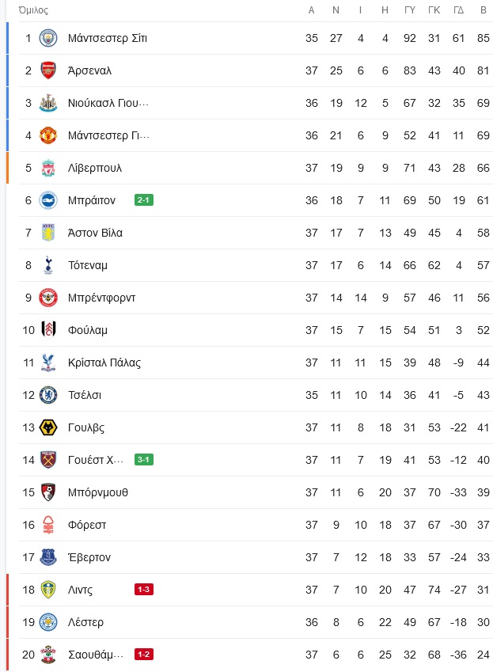Open the Μπόρνμουθ team row
Image resolution: width=493 pixels, height=672 pixels.
256,492
